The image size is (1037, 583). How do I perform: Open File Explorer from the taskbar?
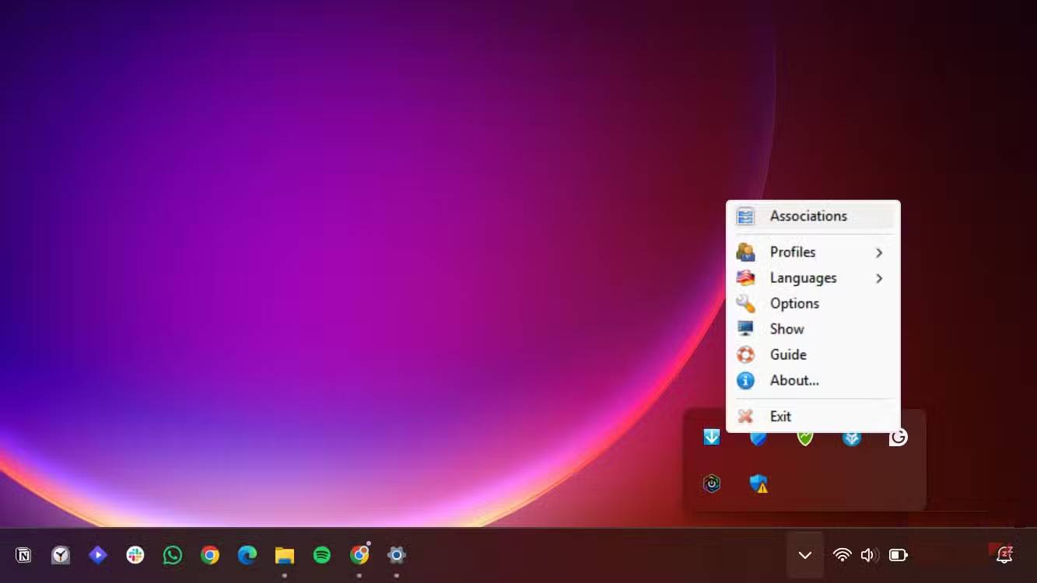coord(285,555)
